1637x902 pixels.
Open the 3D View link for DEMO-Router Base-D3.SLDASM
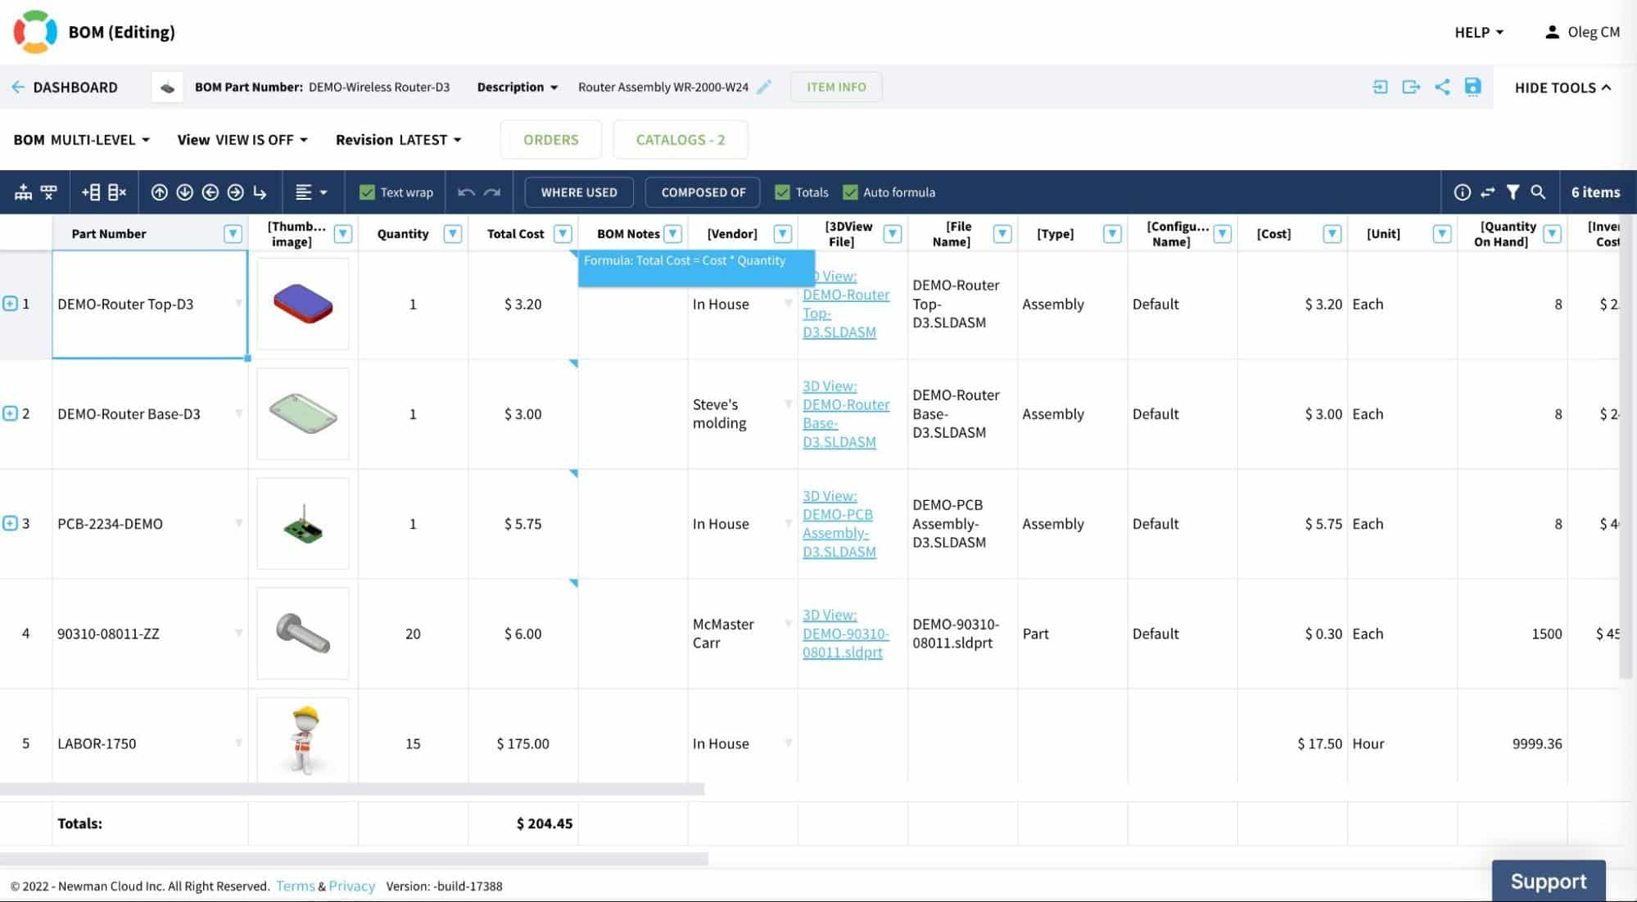pos(846,413)
